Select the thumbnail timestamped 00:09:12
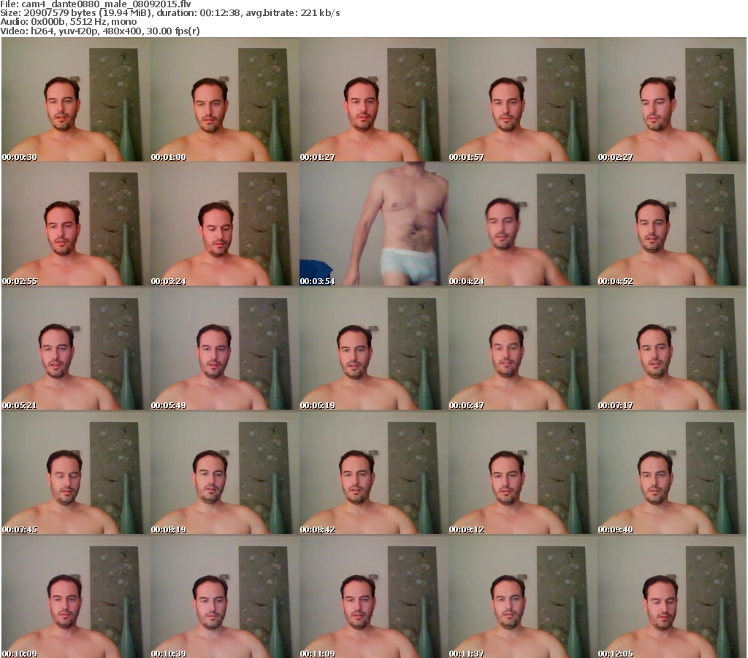This screenshot has width=748, height=658. click(523, 473)
